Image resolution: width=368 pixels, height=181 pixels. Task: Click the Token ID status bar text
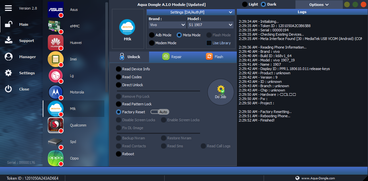click(32, 178)
